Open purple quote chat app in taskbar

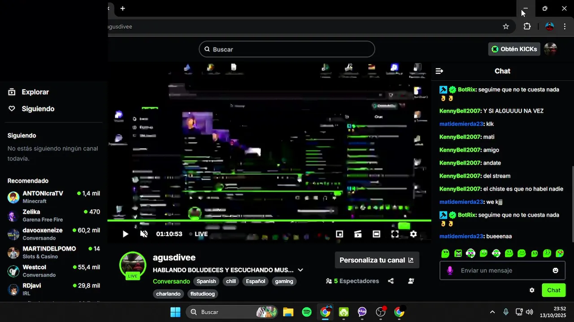pyautogui.click(x=362, y=312)
